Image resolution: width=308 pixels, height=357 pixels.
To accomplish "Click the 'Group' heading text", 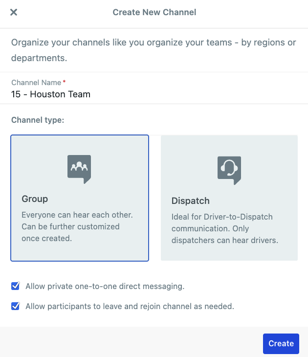I will click(35, 199).
